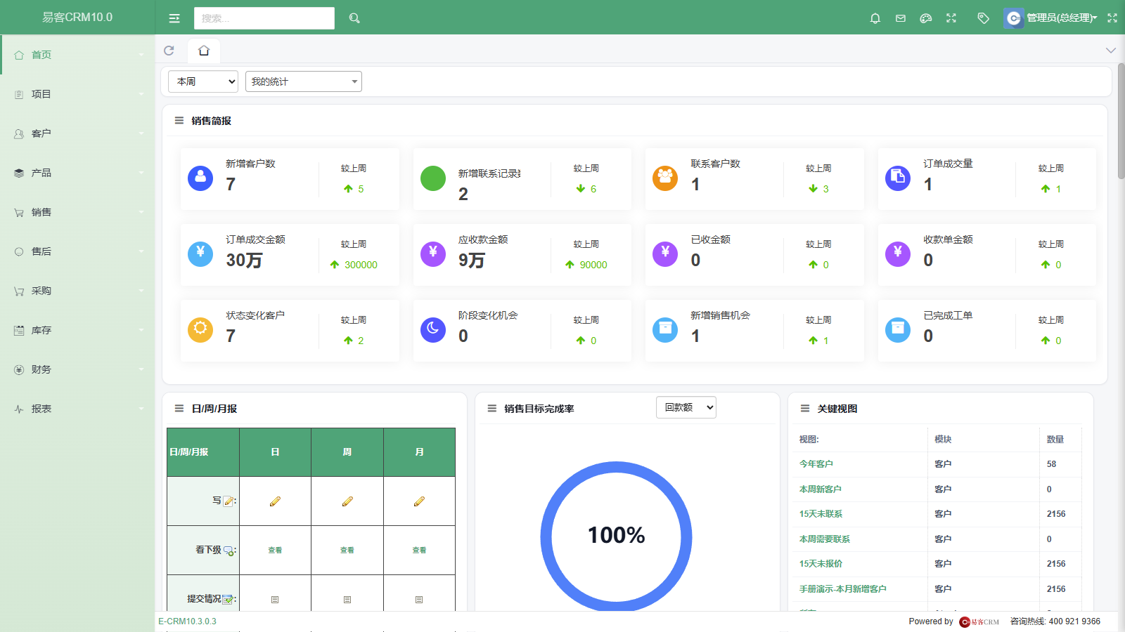Expand the 项目 sidebar menu

pos(77,94)
